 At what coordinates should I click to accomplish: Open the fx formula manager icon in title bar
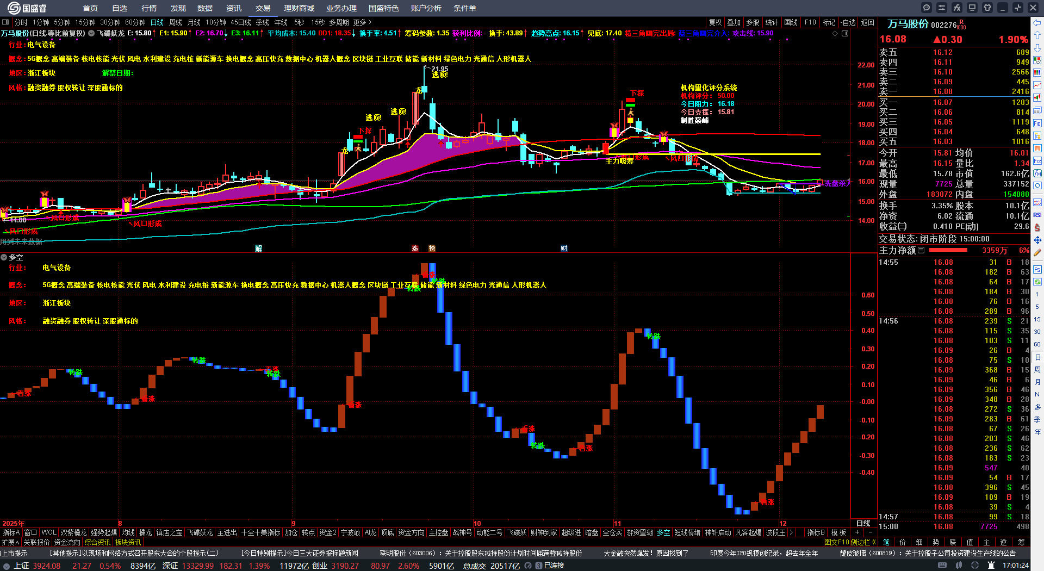pyautogui.click(x=957, y=8)
